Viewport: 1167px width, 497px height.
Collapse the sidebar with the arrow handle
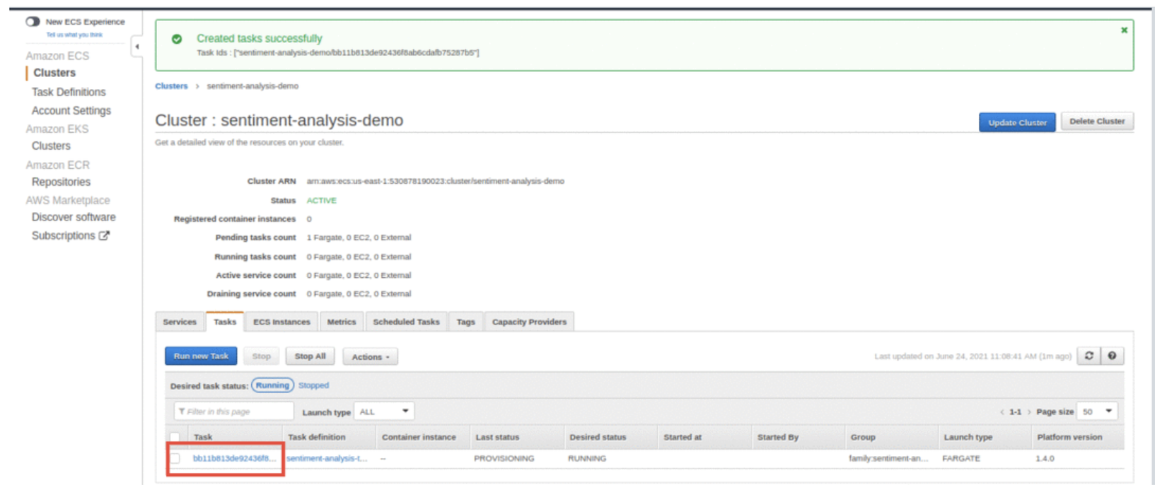[137, 47]
